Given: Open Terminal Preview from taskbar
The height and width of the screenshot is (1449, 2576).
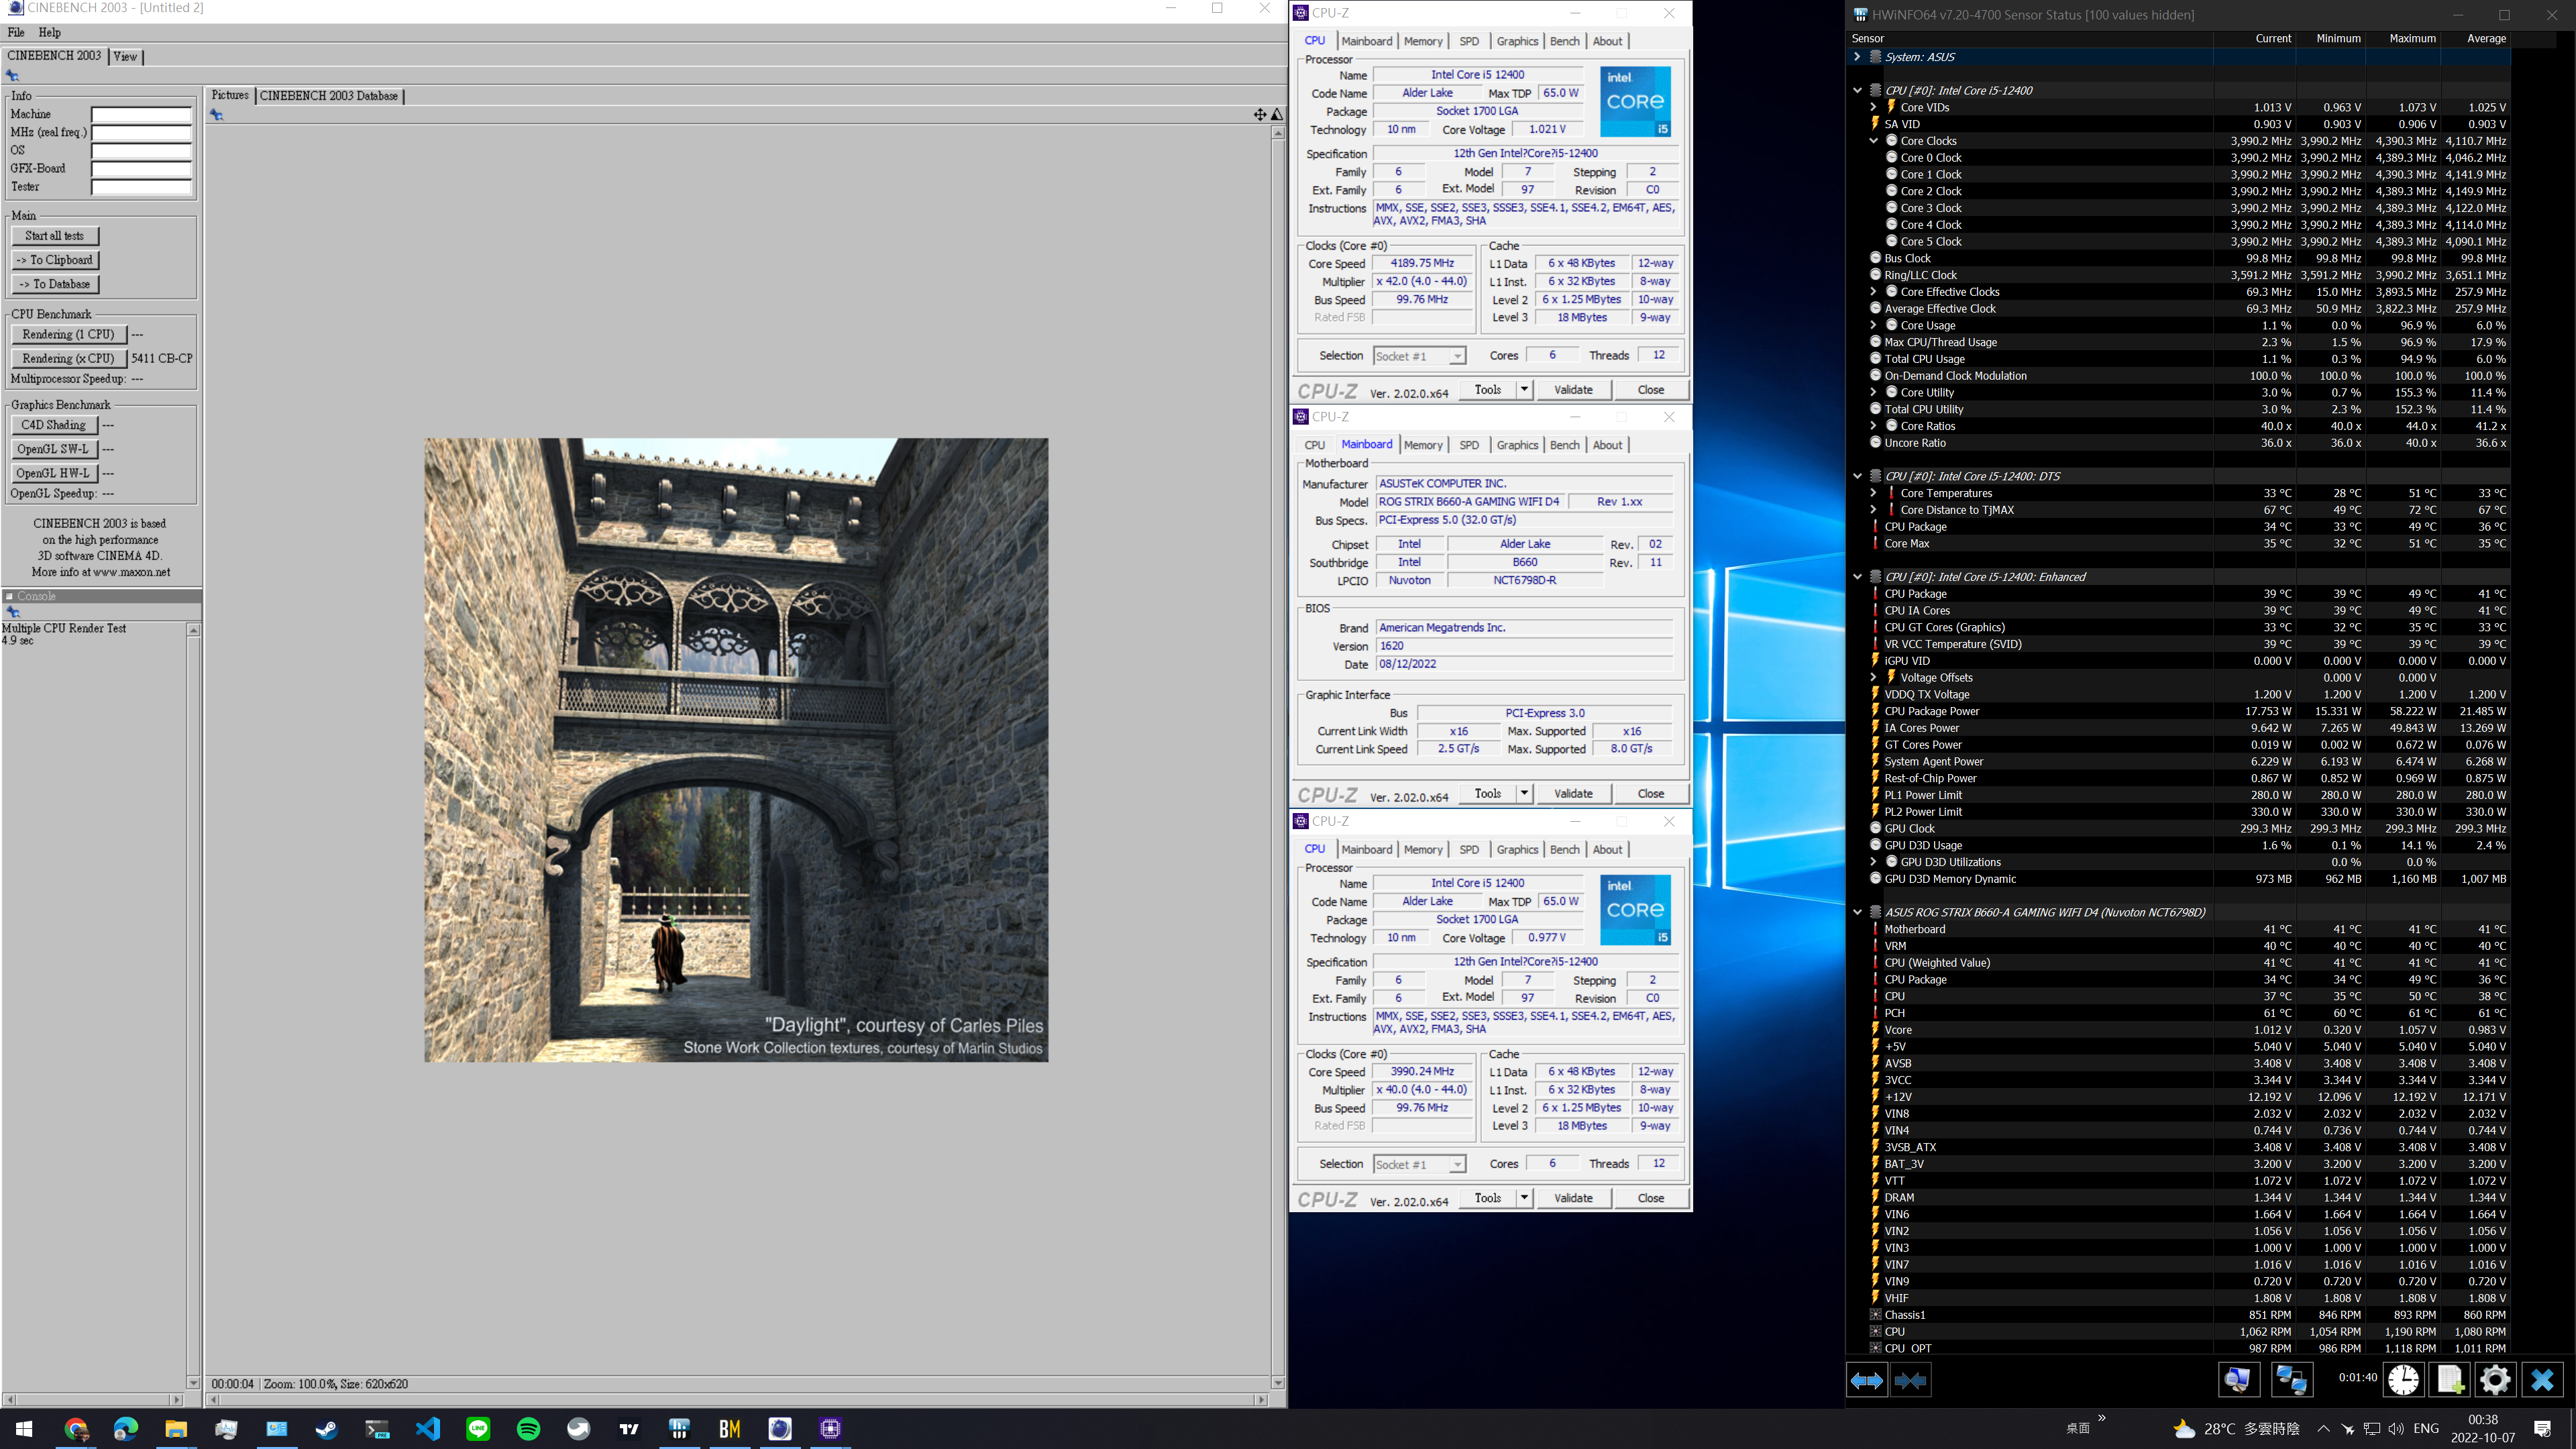Looking at the screenshot, I should point(377,1428).
